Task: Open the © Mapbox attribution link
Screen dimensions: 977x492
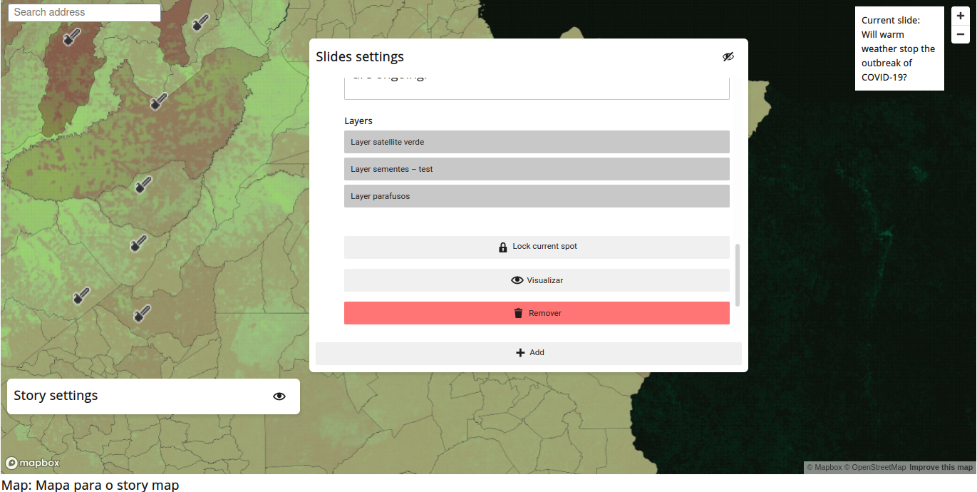Action: [824, 468]
